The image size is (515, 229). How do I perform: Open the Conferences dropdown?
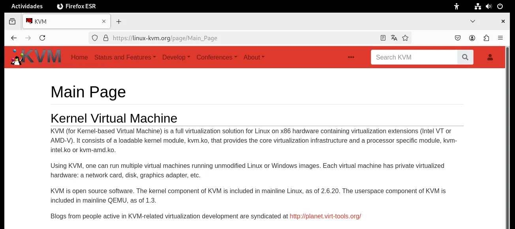pos(216,57)
